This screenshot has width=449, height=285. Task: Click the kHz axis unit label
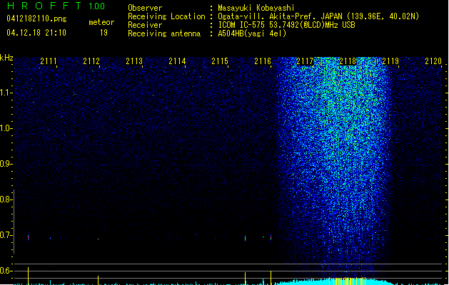(x=6, y=58)
